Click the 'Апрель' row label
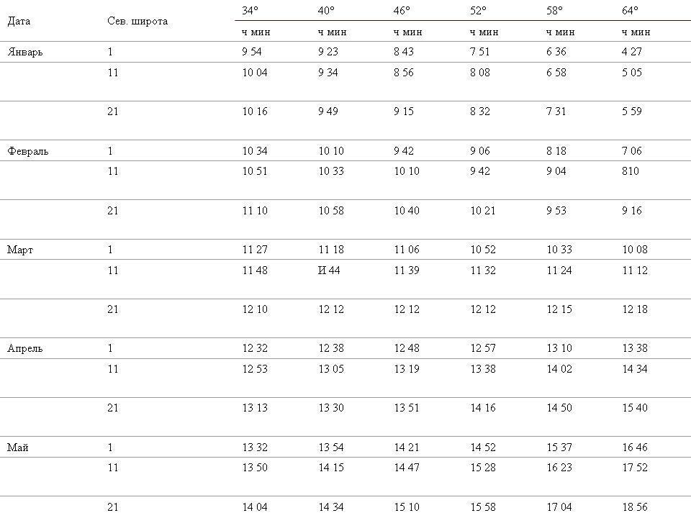This screenshot has height=518, width=691. point(25,348)
